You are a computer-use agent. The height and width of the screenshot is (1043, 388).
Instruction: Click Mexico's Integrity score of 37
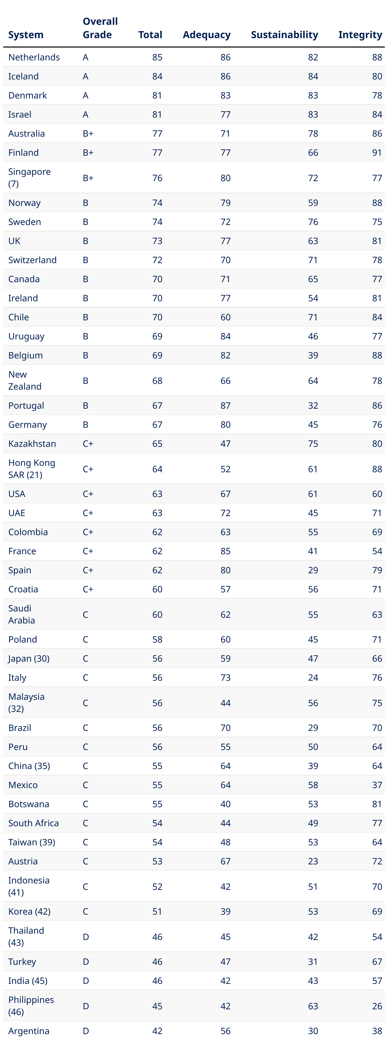377,785
